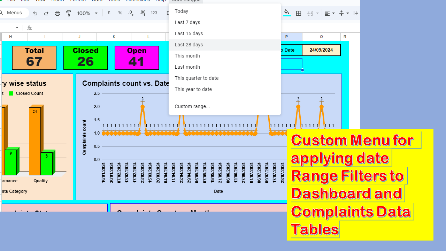Choose Last 15 days menu entry
This screenshot has width=446, height=251.
(225, 33)
